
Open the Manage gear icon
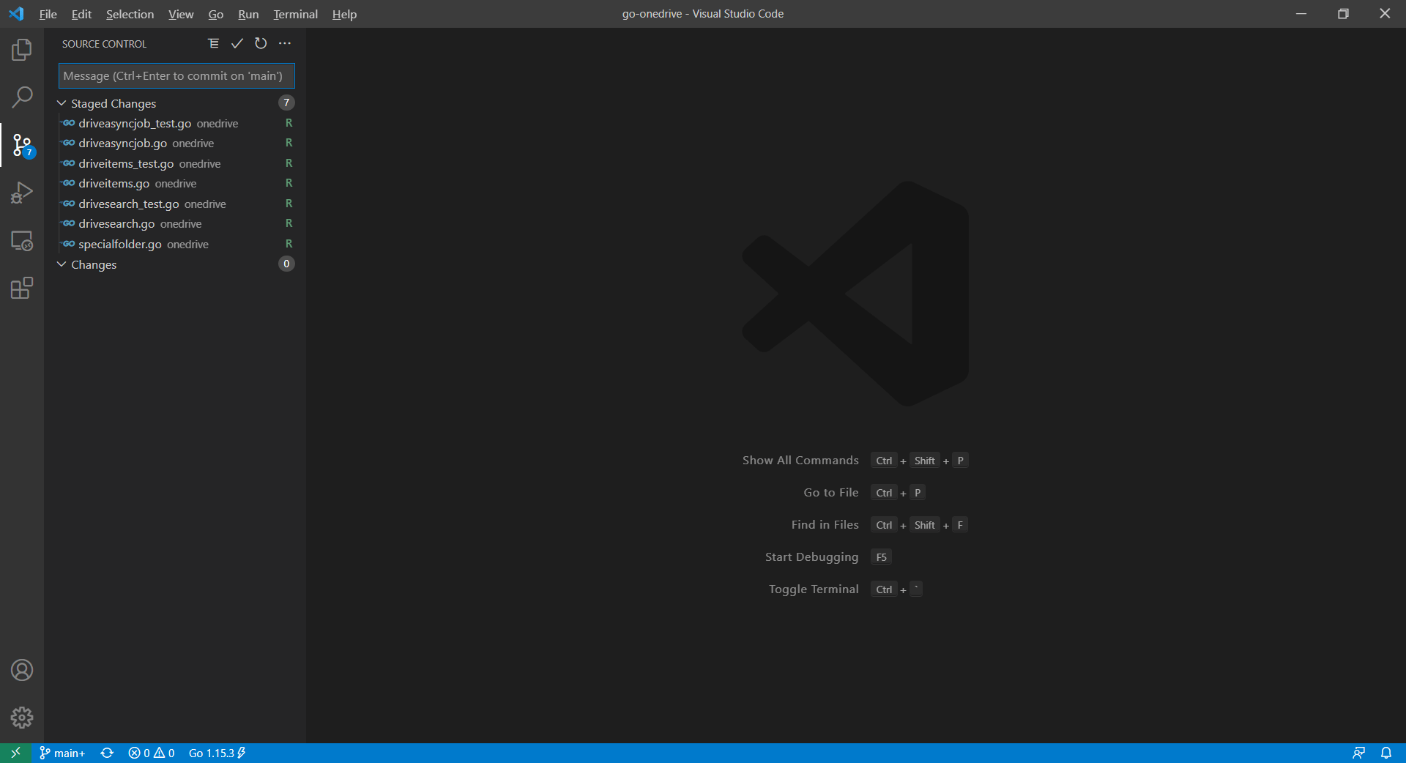click(22, 718)
